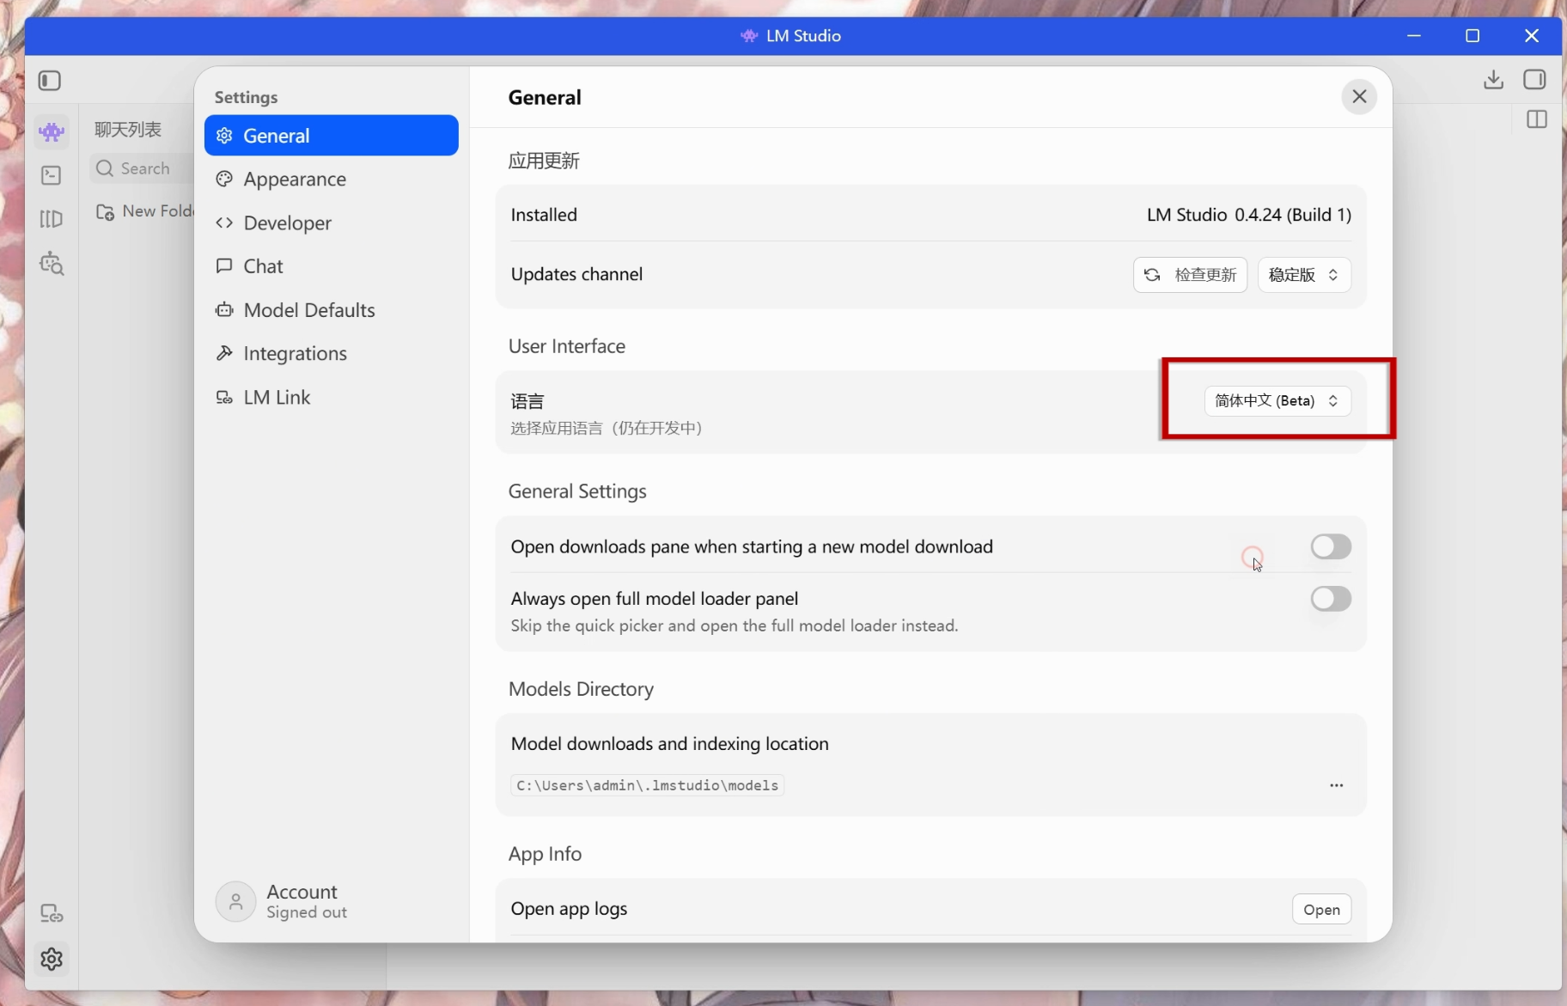Click the LM Studio 0.4.24 (Build 1) version text
The image size is (1567, 1006).
point(1249,215)
